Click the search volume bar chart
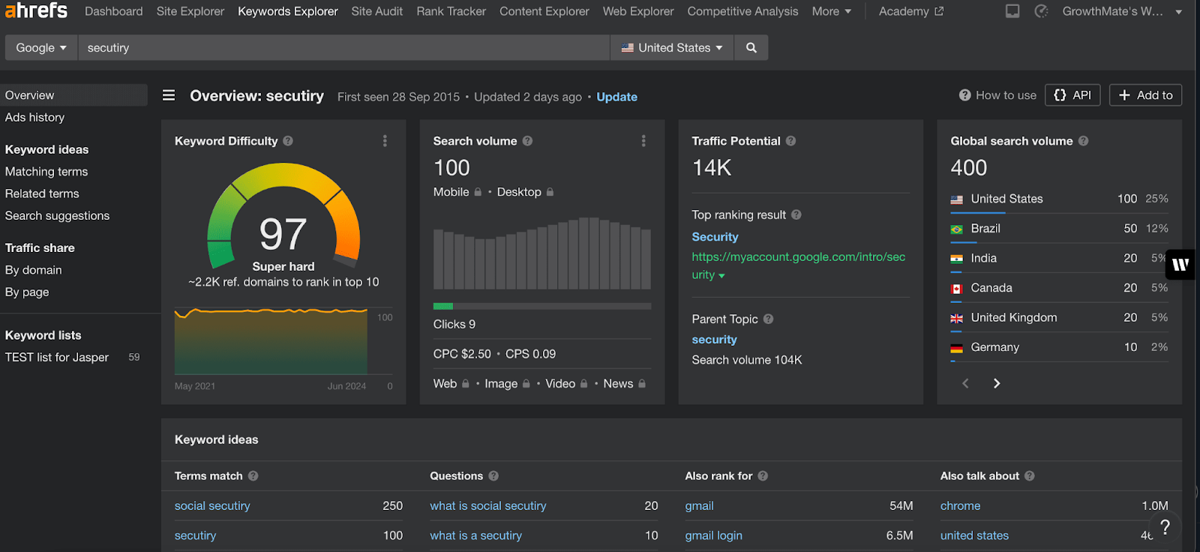The height and width of the screenshot is (552, 1200). 542,253
